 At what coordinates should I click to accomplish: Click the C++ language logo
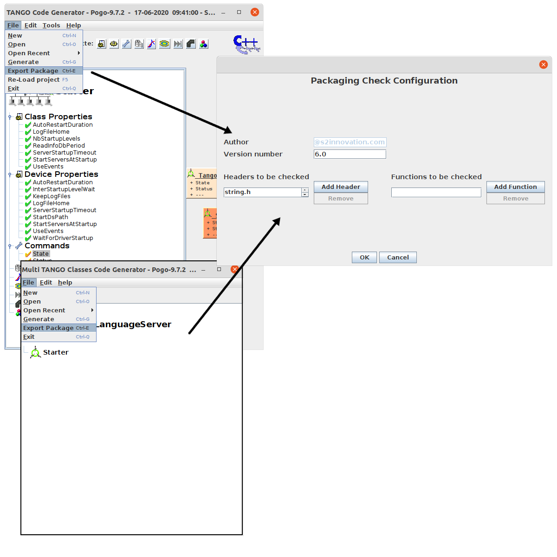point(246,44)
